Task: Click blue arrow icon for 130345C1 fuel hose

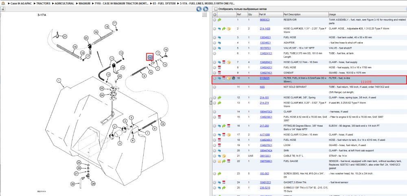Action: click(x=219, y=38)
